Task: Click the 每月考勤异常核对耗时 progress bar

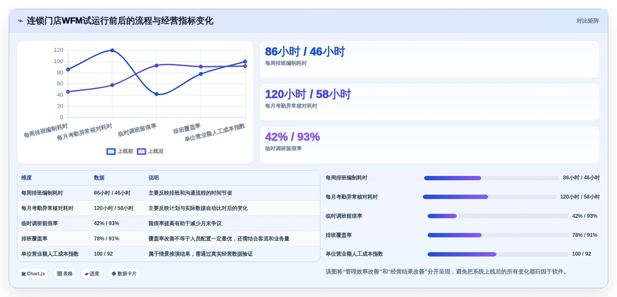Action: pyautogui.click(x=490, y=197)
